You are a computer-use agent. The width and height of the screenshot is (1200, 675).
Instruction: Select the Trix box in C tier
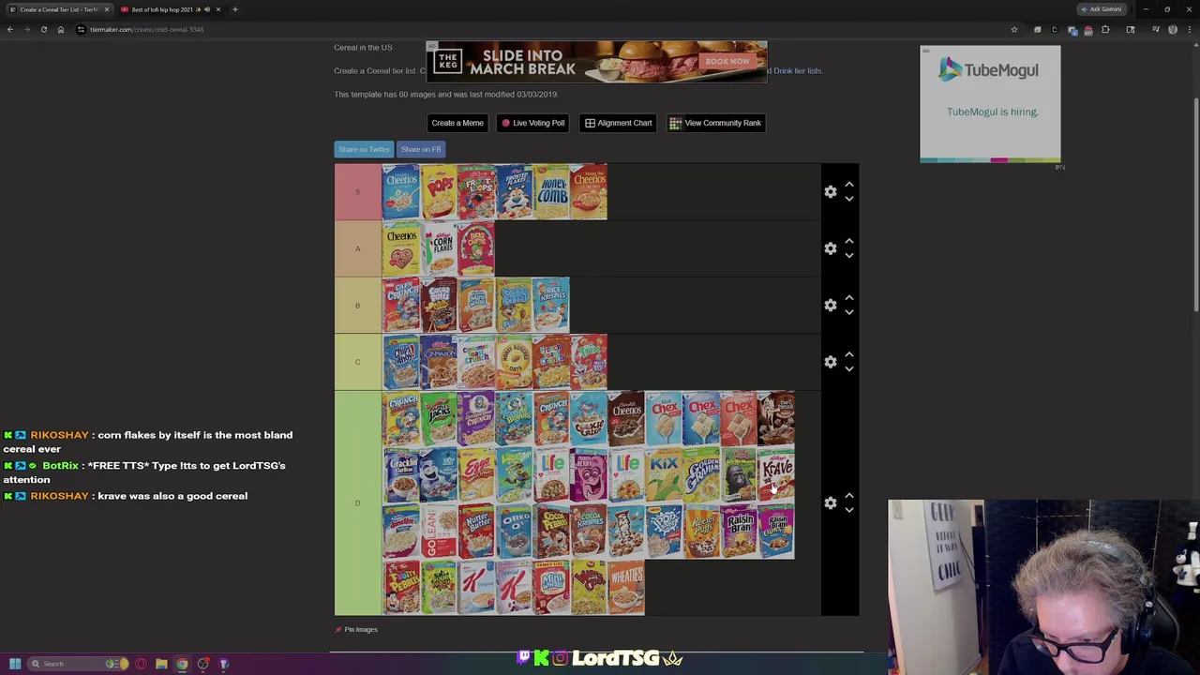click(x=588, y=362)
